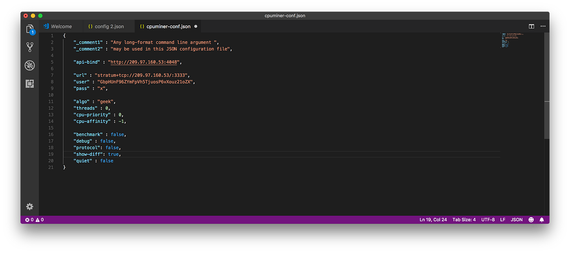
Task: Click the "cpu-affinity" key
Action: click(x=92, y=121)
